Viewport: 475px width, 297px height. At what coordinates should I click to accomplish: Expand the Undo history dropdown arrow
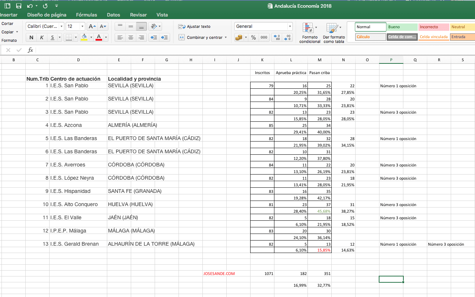pyautogui.click(x=36, y=6)
